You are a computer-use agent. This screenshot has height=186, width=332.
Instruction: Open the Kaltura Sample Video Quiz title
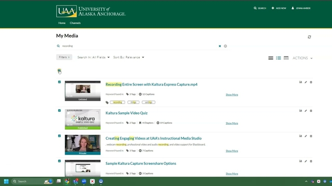[x=127, y=113]
